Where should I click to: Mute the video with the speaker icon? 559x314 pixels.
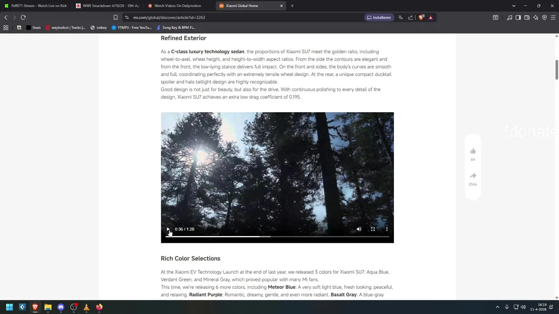coord(359,229)
